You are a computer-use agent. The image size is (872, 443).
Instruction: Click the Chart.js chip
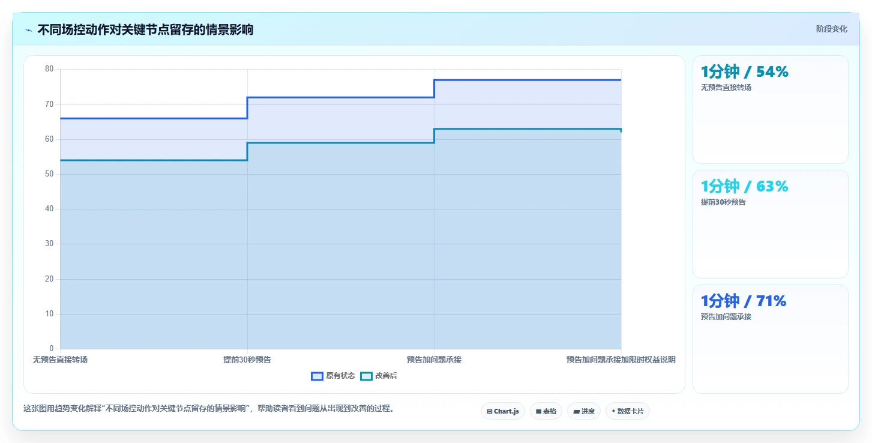tap(503, 411)
